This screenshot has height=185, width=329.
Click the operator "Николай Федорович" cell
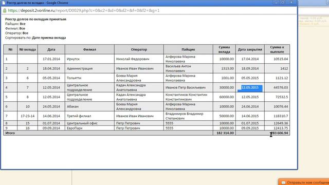(139, 59)
